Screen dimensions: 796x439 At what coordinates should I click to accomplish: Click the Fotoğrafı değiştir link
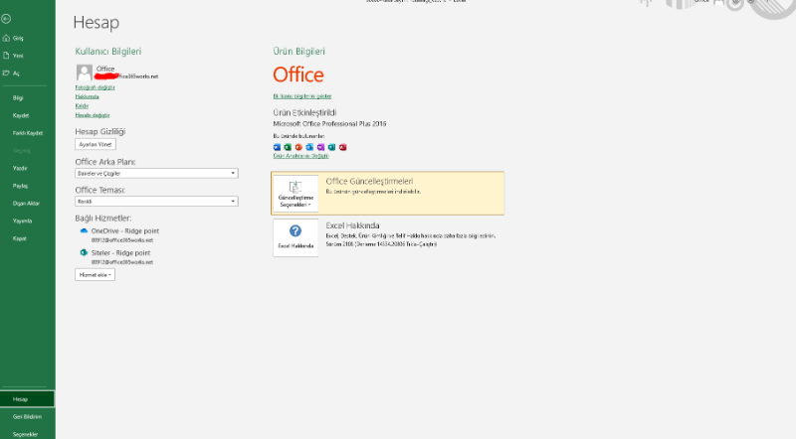(95, 87)
